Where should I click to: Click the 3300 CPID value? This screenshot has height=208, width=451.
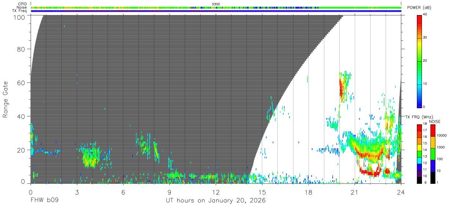click(216, 4)
